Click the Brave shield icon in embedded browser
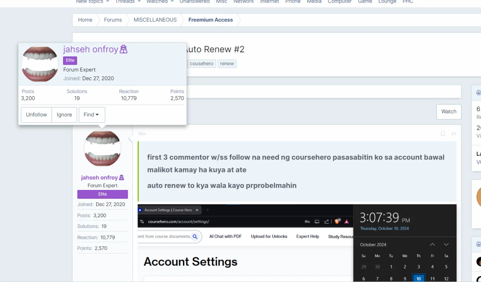The width and height of the screenshot is (481, 282). tap(337, 222)
